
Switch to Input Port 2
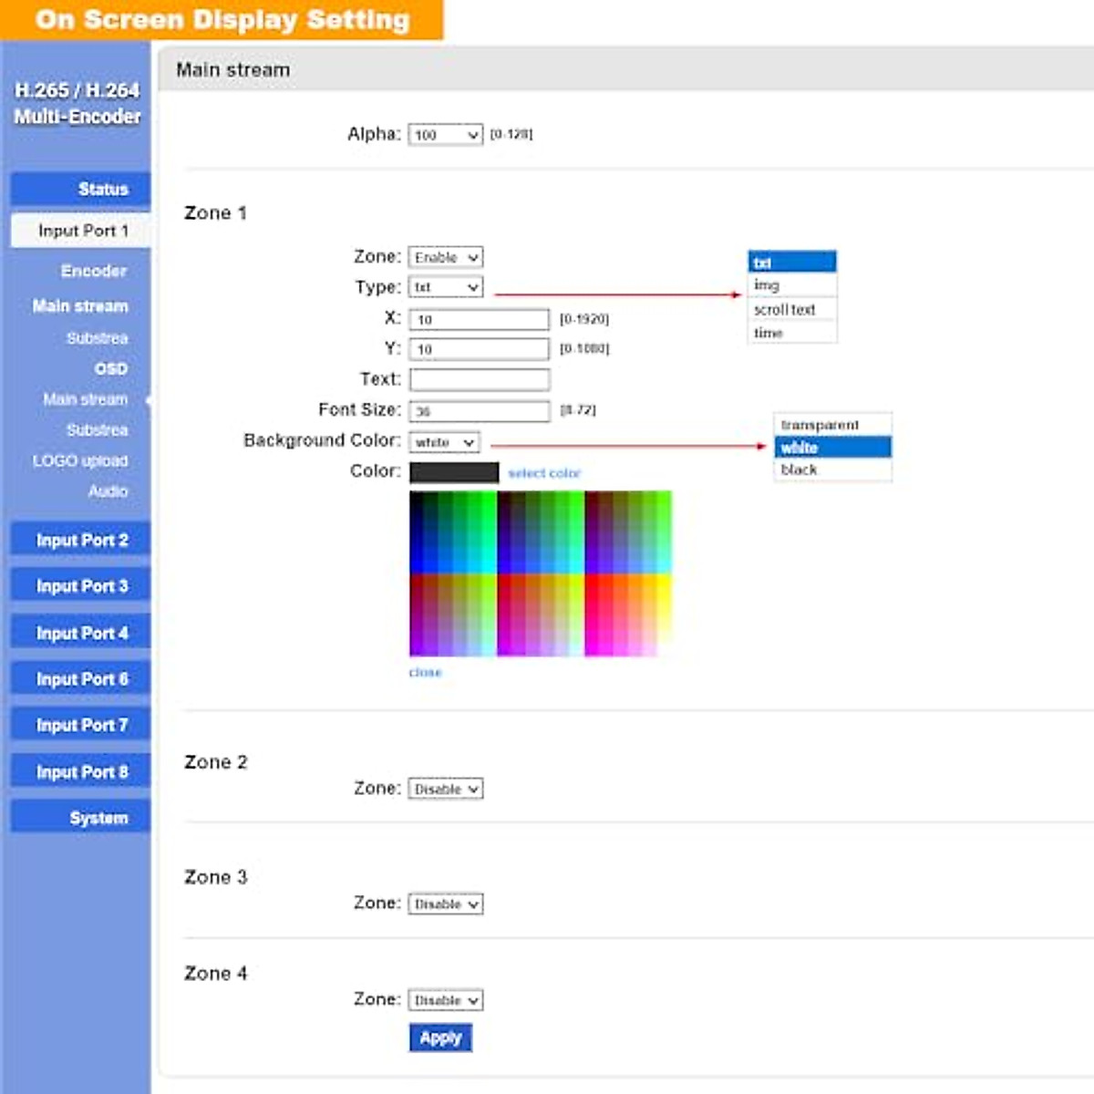(x=80, y=541)
